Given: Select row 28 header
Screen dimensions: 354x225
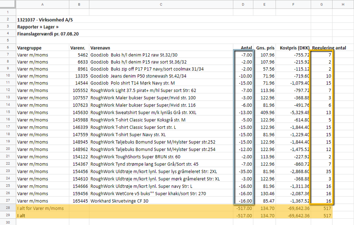Looking at the screenshot, I should (x=8, y=208).
